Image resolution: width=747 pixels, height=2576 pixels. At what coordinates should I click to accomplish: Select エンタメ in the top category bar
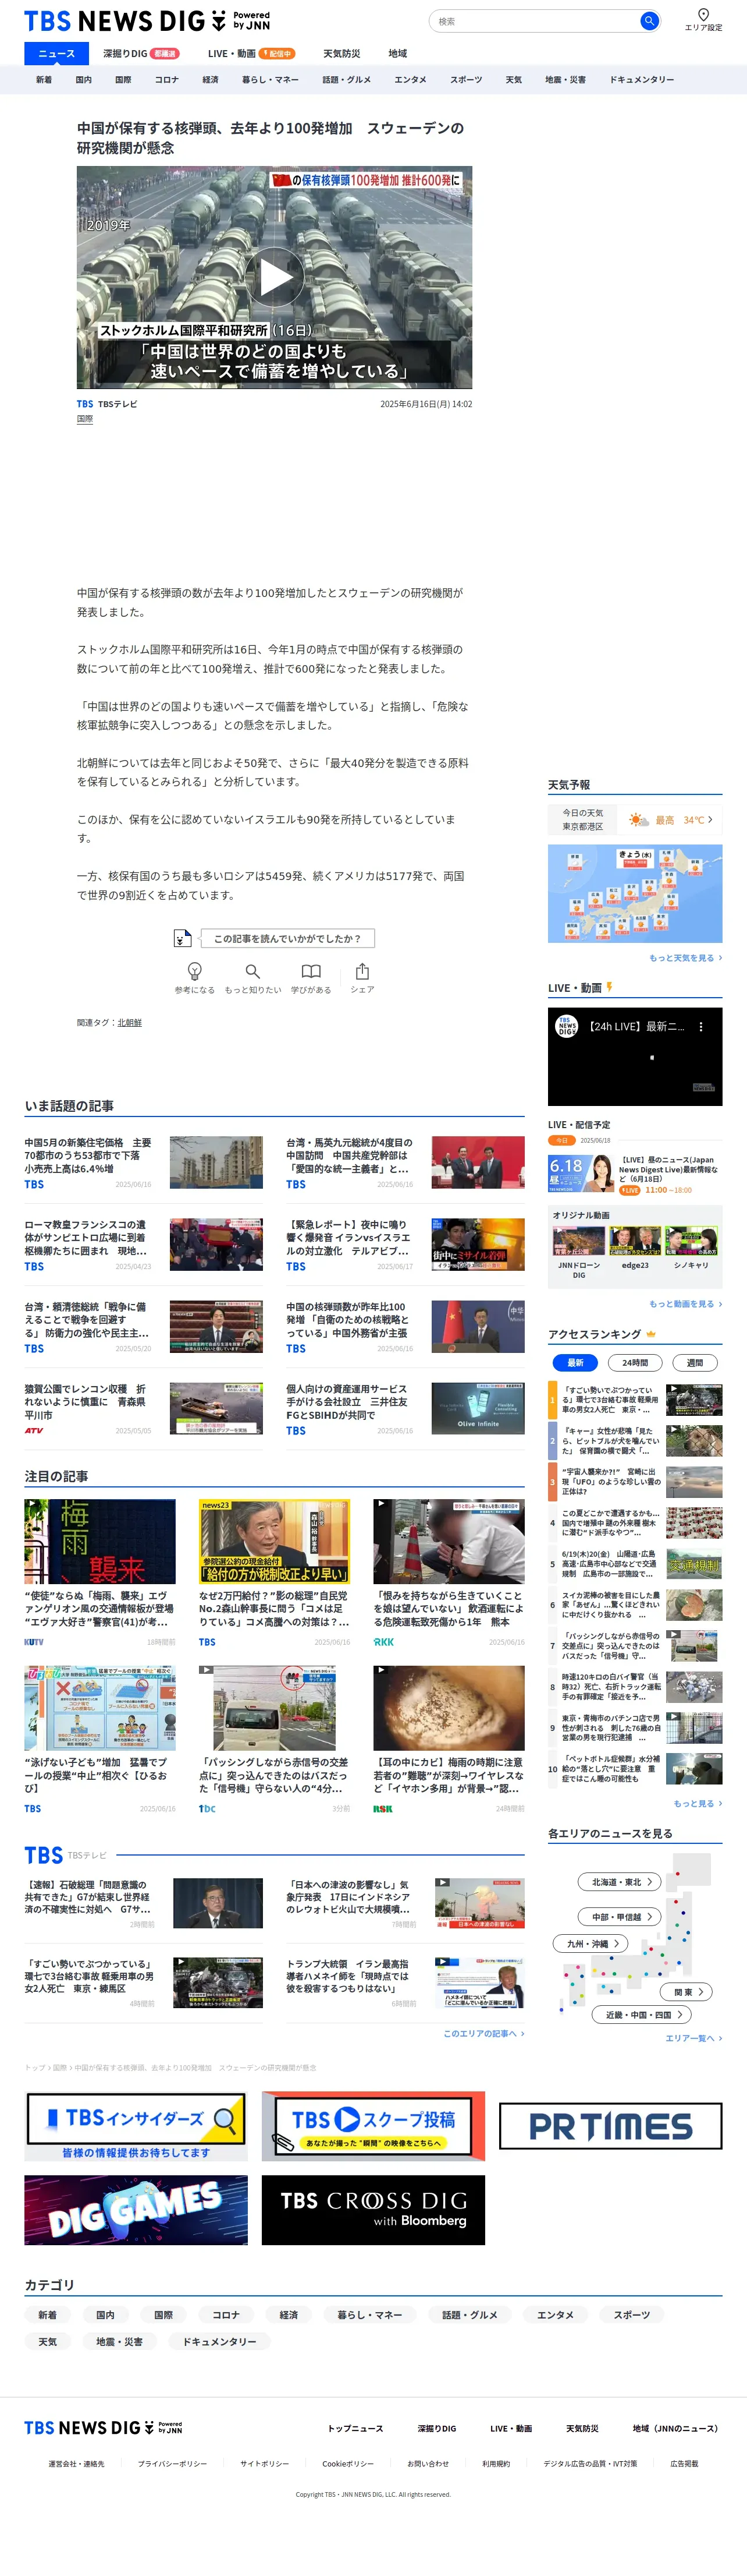(411, 79)
